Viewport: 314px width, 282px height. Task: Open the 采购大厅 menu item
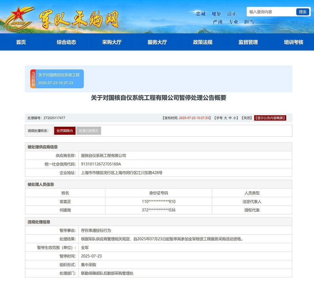(112, 42)
